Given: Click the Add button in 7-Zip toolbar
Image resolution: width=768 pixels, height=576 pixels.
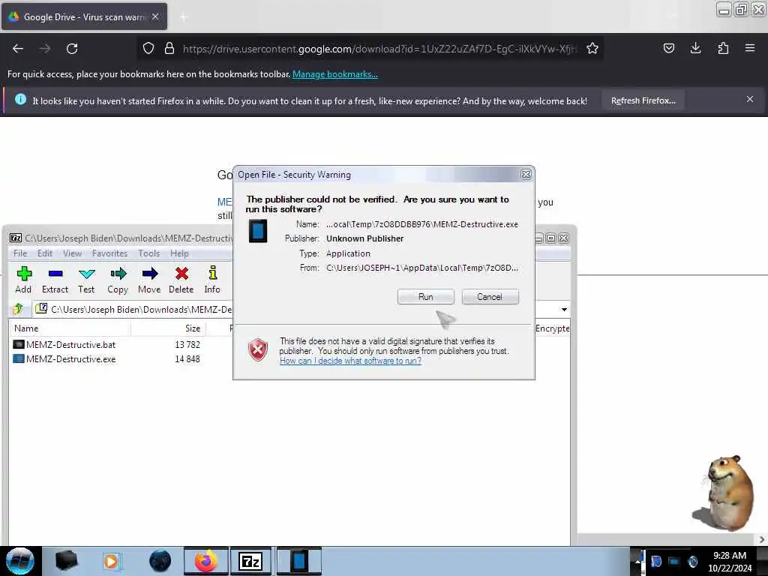Looking at the screenshot, I should [23, 280].
